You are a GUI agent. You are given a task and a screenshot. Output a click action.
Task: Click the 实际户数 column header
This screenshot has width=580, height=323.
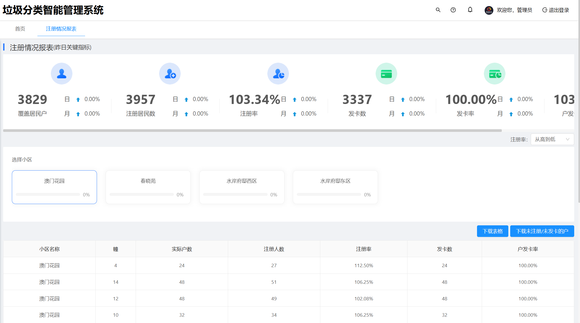pos(182,249)
